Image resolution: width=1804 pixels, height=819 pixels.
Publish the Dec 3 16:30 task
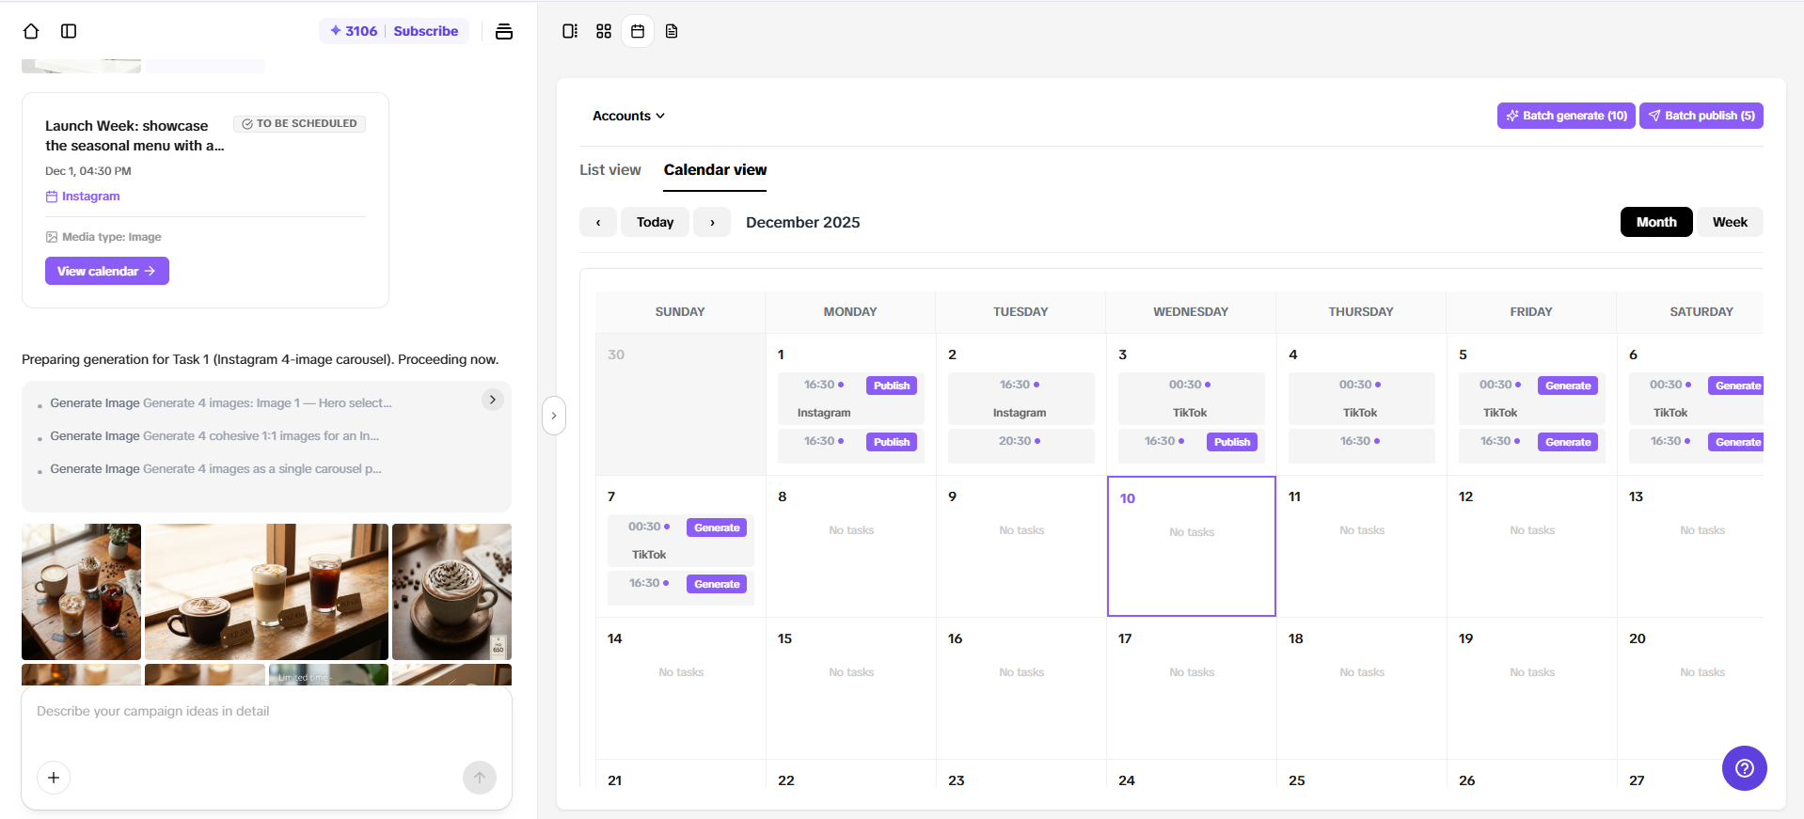pos(1232,442)
